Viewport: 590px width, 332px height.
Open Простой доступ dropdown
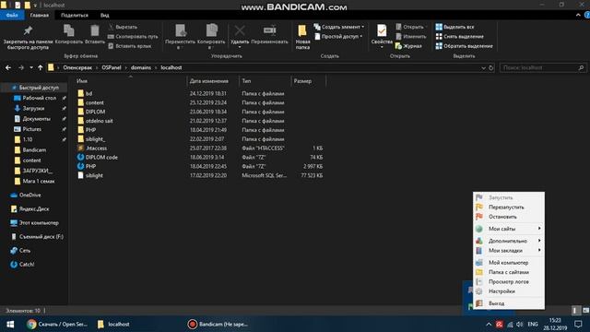[x=338, y=37]
